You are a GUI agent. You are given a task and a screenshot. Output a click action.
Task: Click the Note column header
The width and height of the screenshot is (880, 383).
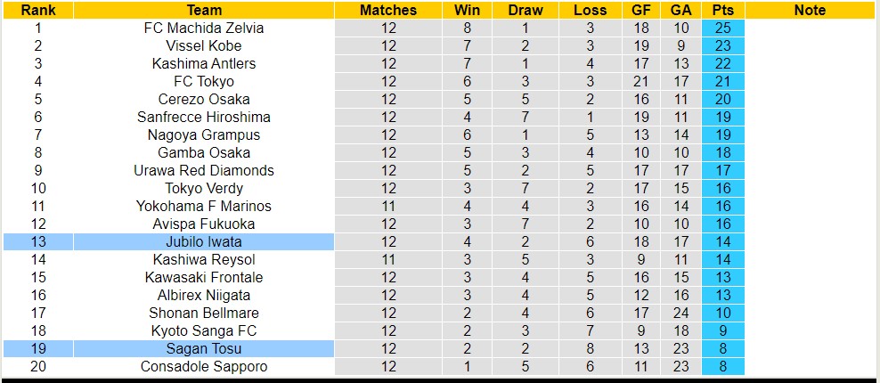tap(810, 11)
